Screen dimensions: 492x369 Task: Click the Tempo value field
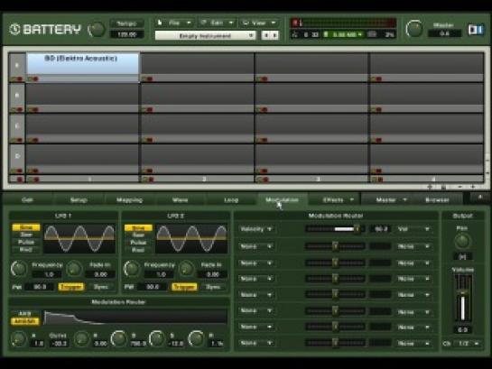pyautogui.click(x=126, y=34)
